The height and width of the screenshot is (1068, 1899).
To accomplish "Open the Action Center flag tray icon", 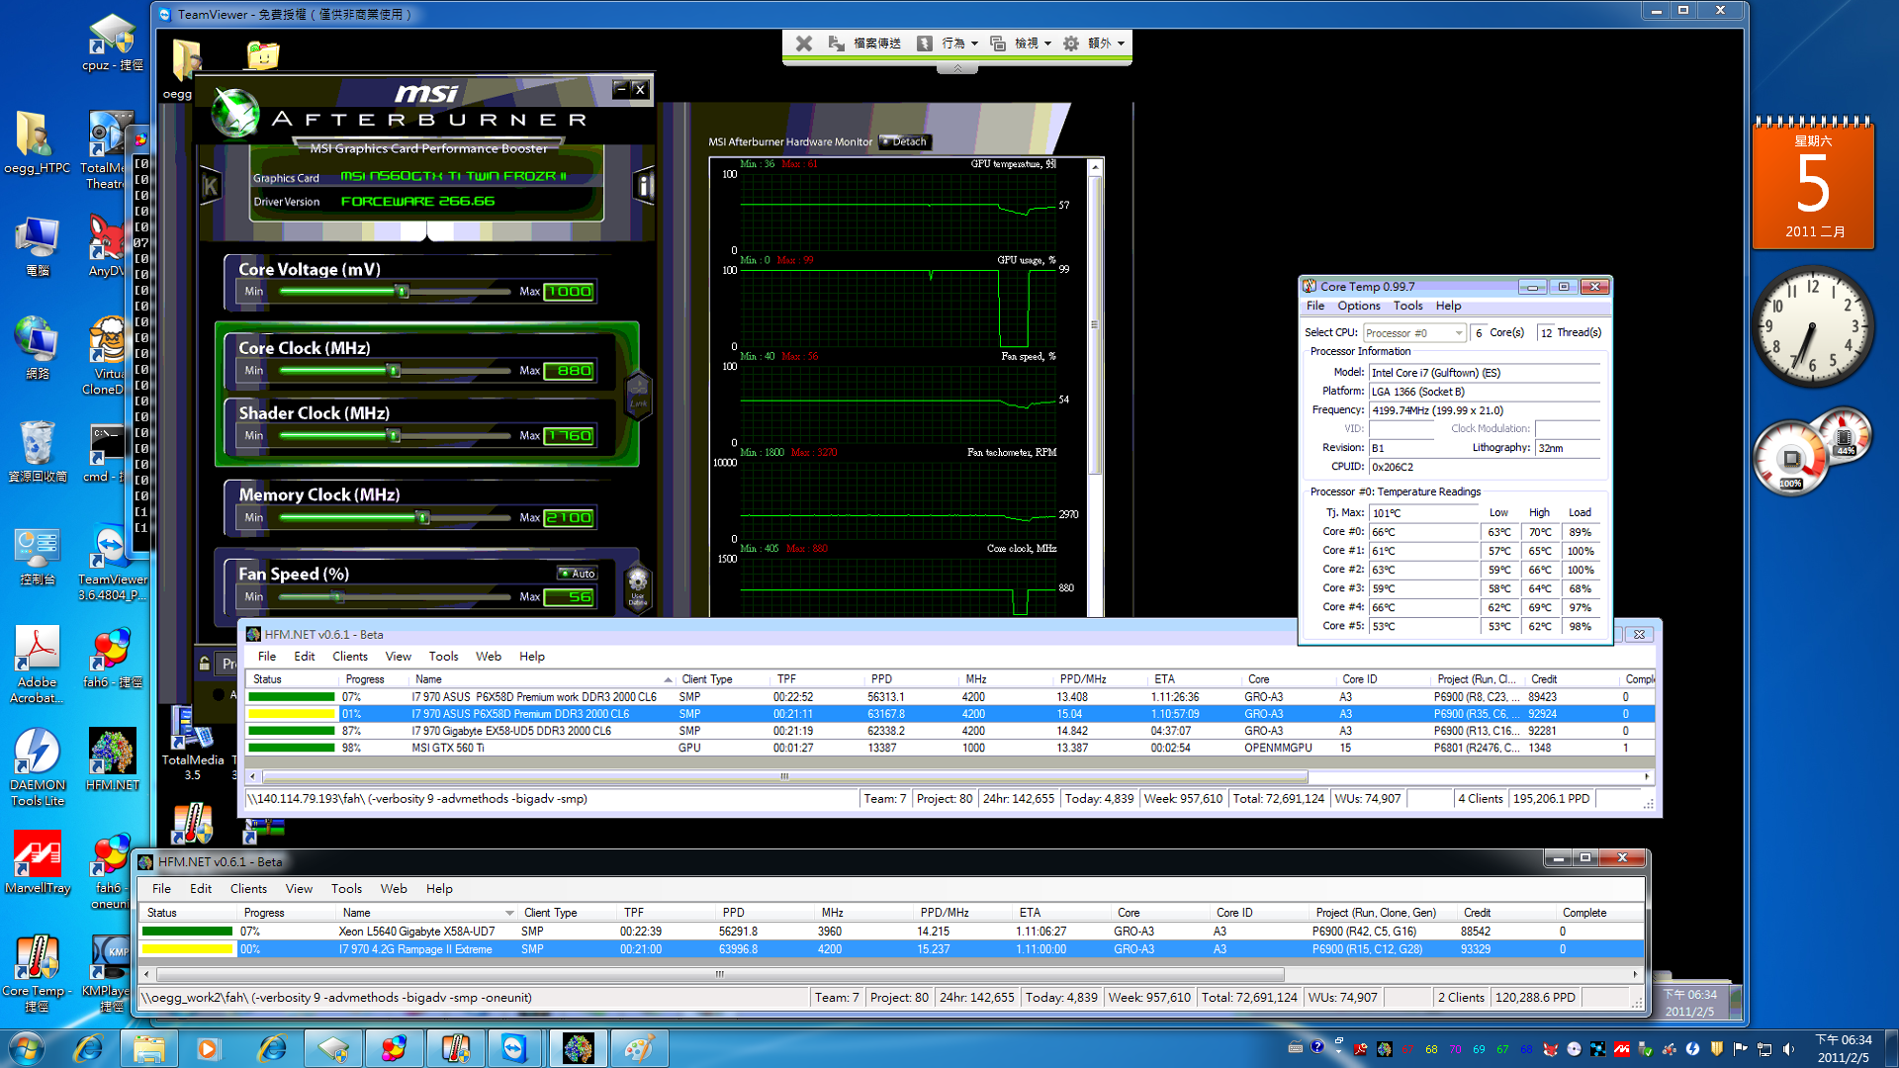I will pos(1740,1048).
